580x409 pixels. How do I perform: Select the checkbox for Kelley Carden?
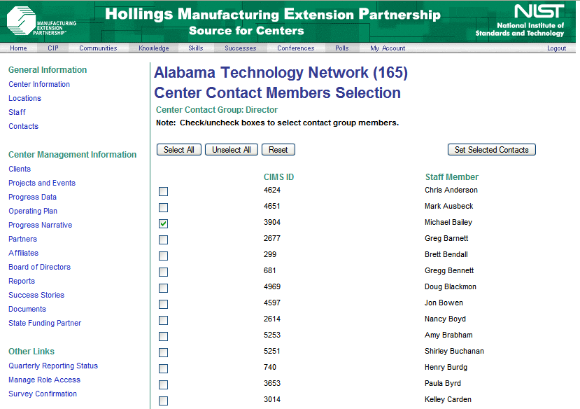pyautogui.click(x=163, y=401)
